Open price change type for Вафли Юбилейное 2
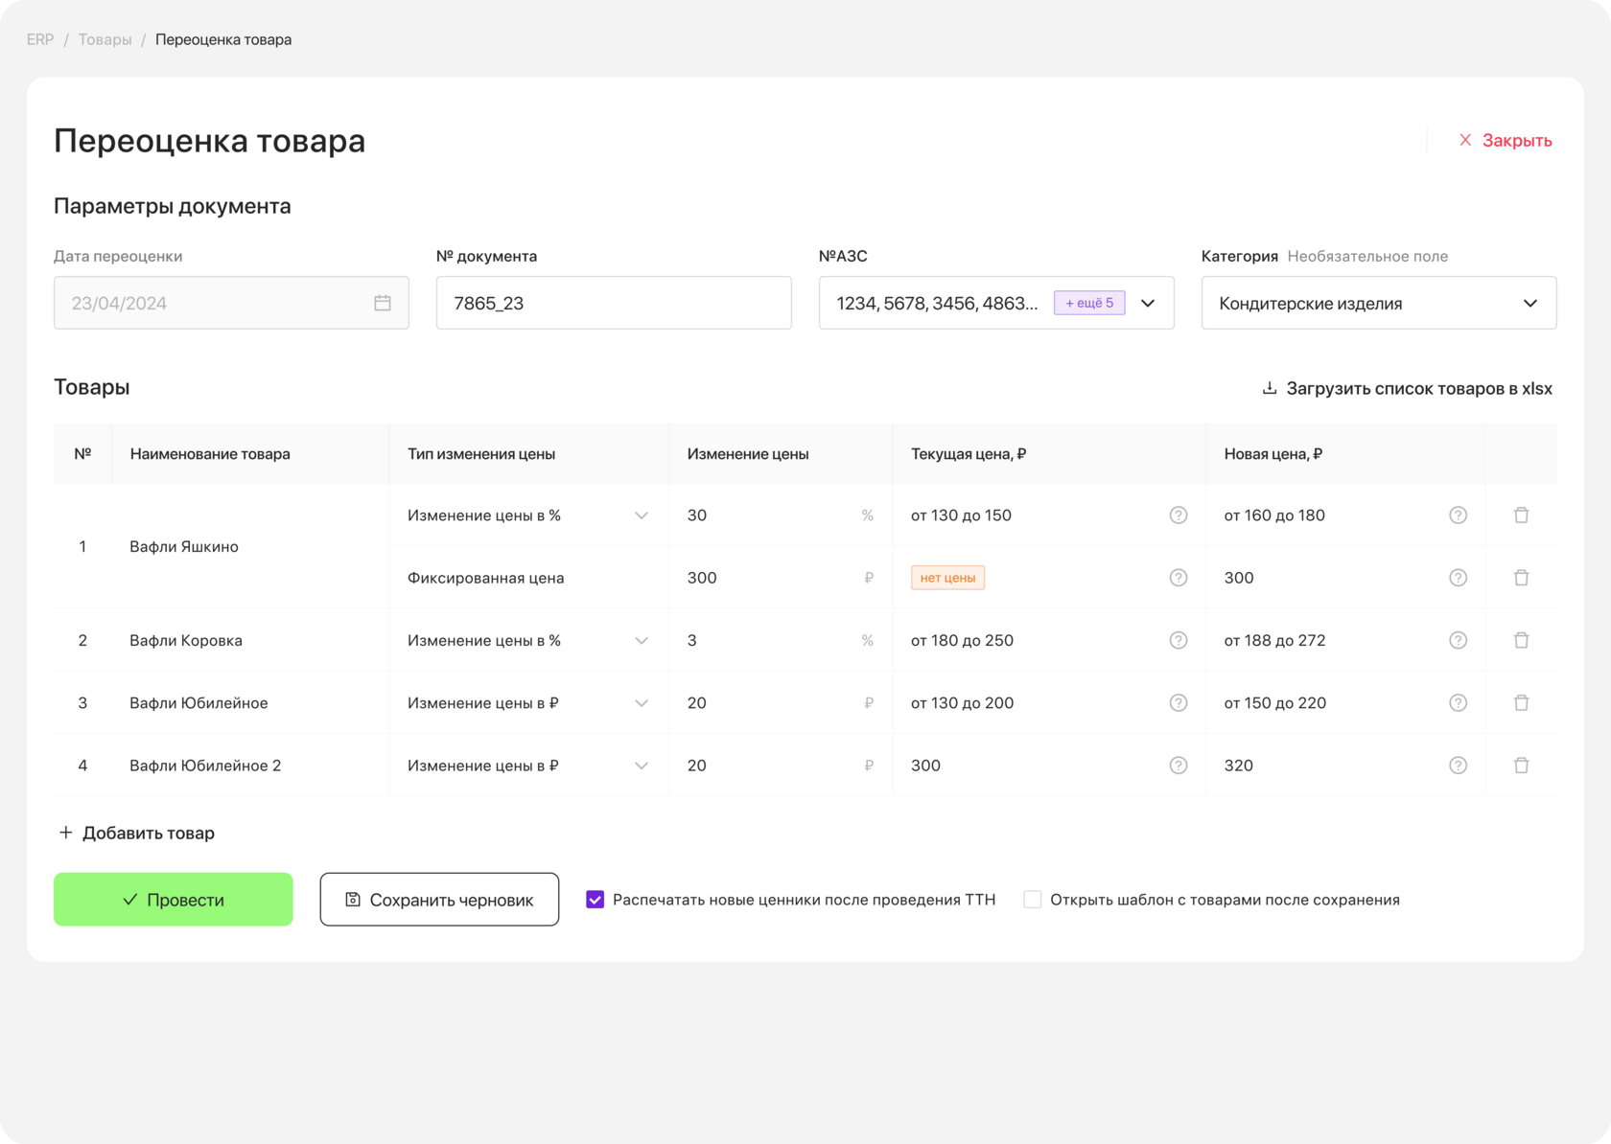 coord(642,766)
